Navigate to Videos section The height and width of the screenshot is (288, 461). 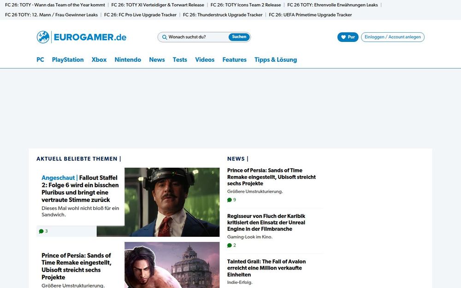click(205, 59)
